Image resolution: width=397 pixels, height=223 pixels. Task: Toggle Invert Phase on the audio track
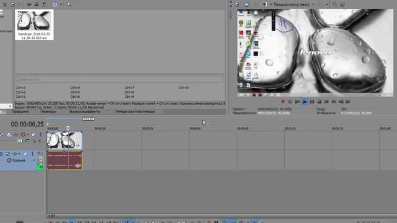(x=7, y=154)
